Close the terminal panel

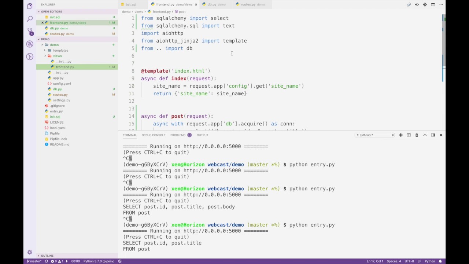(x=441, y=135)
